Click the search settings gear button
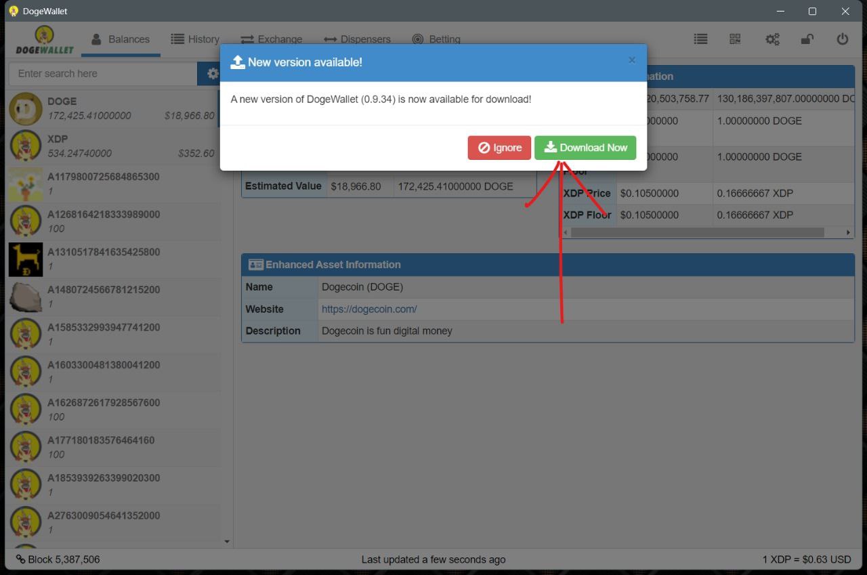This screenshot has height=575, width=867. pos(212,74)
